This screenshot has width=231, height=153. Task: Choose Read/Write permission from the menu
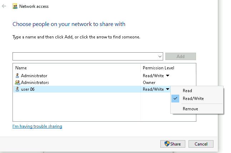click(x=197, y=98)
